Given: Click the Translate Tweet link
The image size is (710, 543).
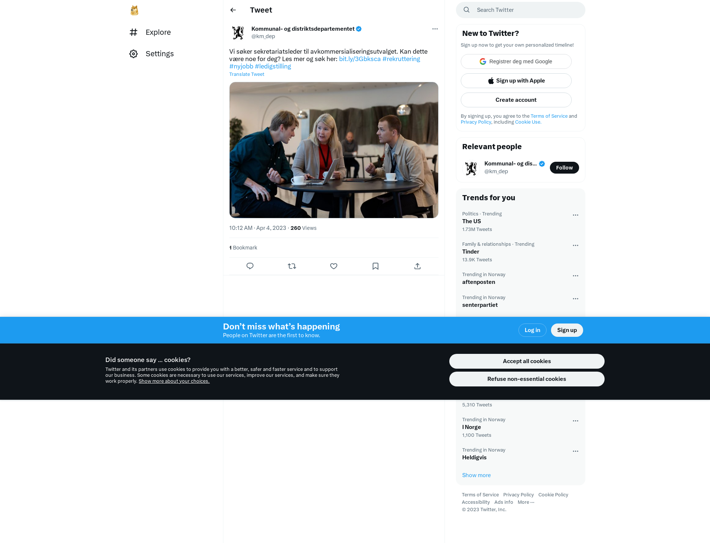Looking at the screenshot, I should click(247, 74).
